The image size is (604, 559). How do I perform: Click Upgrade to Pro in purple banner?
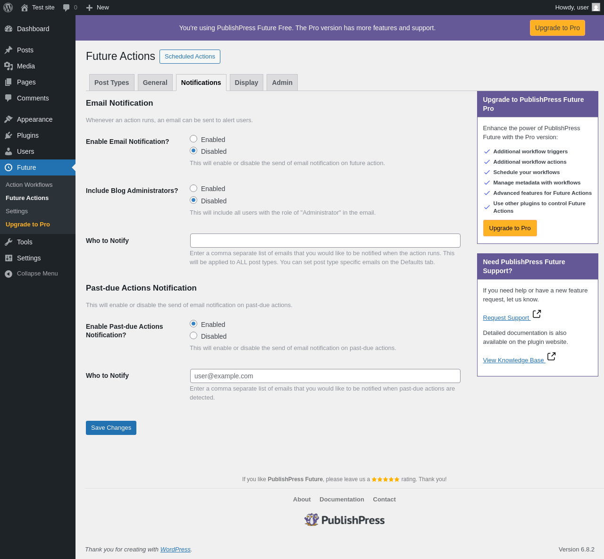[557, 28]
